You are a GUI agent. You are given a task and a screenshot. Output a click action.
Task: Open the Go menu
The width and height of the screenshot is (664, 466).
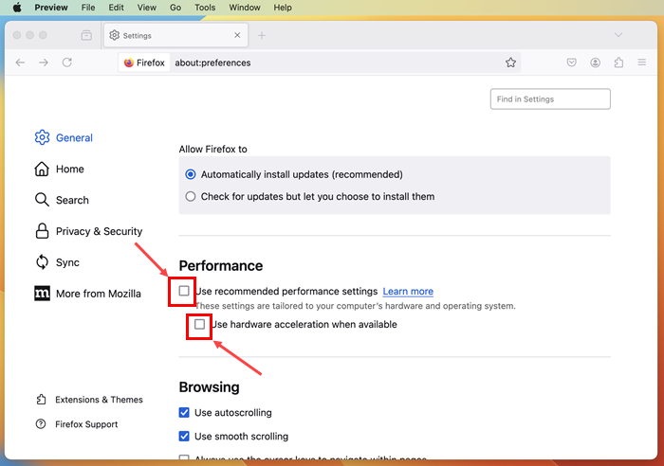175,8
